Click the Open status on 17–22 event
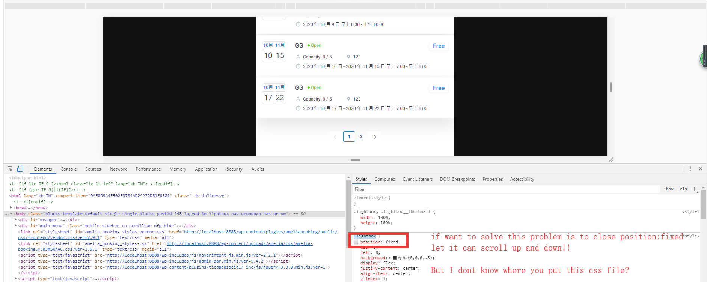The height and width of the screenshot is (282, 707). (x=314, y=87)
